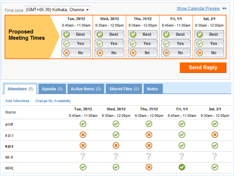The height and width of the screenshot is (176, 234).
Task: Click the Proposed Meeting Times label
Action: point(26,35)
